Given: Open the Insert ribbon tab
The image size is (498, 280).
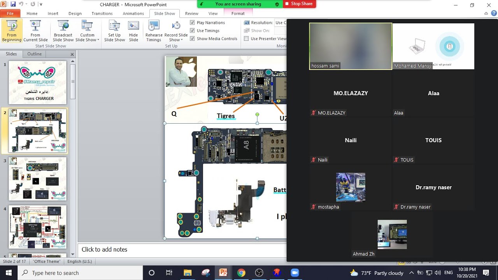Looking at the screenshot, I should click(x=53, y=14).
